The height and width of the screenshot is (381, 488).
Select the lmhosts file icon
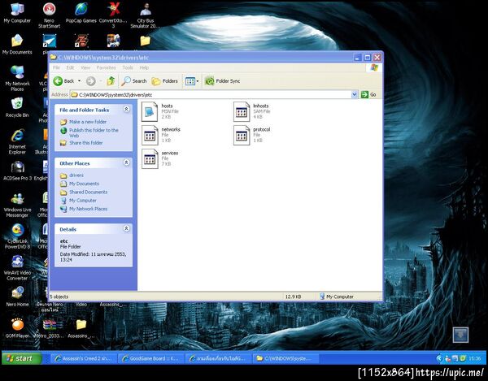tap(242, 111)
